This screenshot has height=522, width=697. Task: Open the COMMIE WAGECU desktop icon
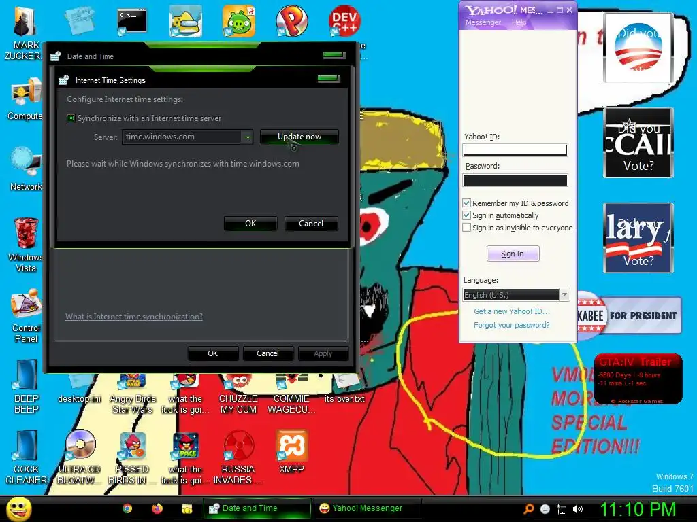click(x=291, y=382)
